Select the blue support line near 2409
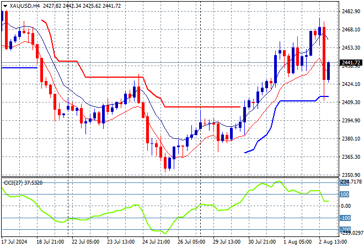The height and width of the screenshot is (248, 364). point(298,101)
